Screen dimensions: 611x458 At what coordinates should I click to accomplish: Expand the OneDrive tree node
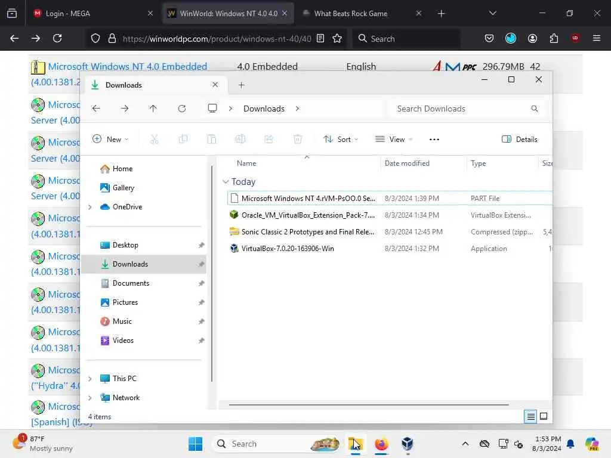pos(90,207)
